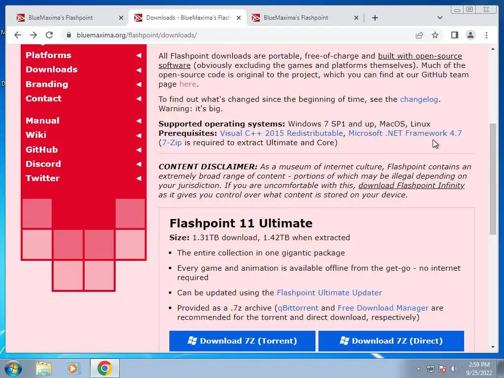504x378 pixels.
Task: Click Download 7Z (Torrent) button
Action: point(242,341)
